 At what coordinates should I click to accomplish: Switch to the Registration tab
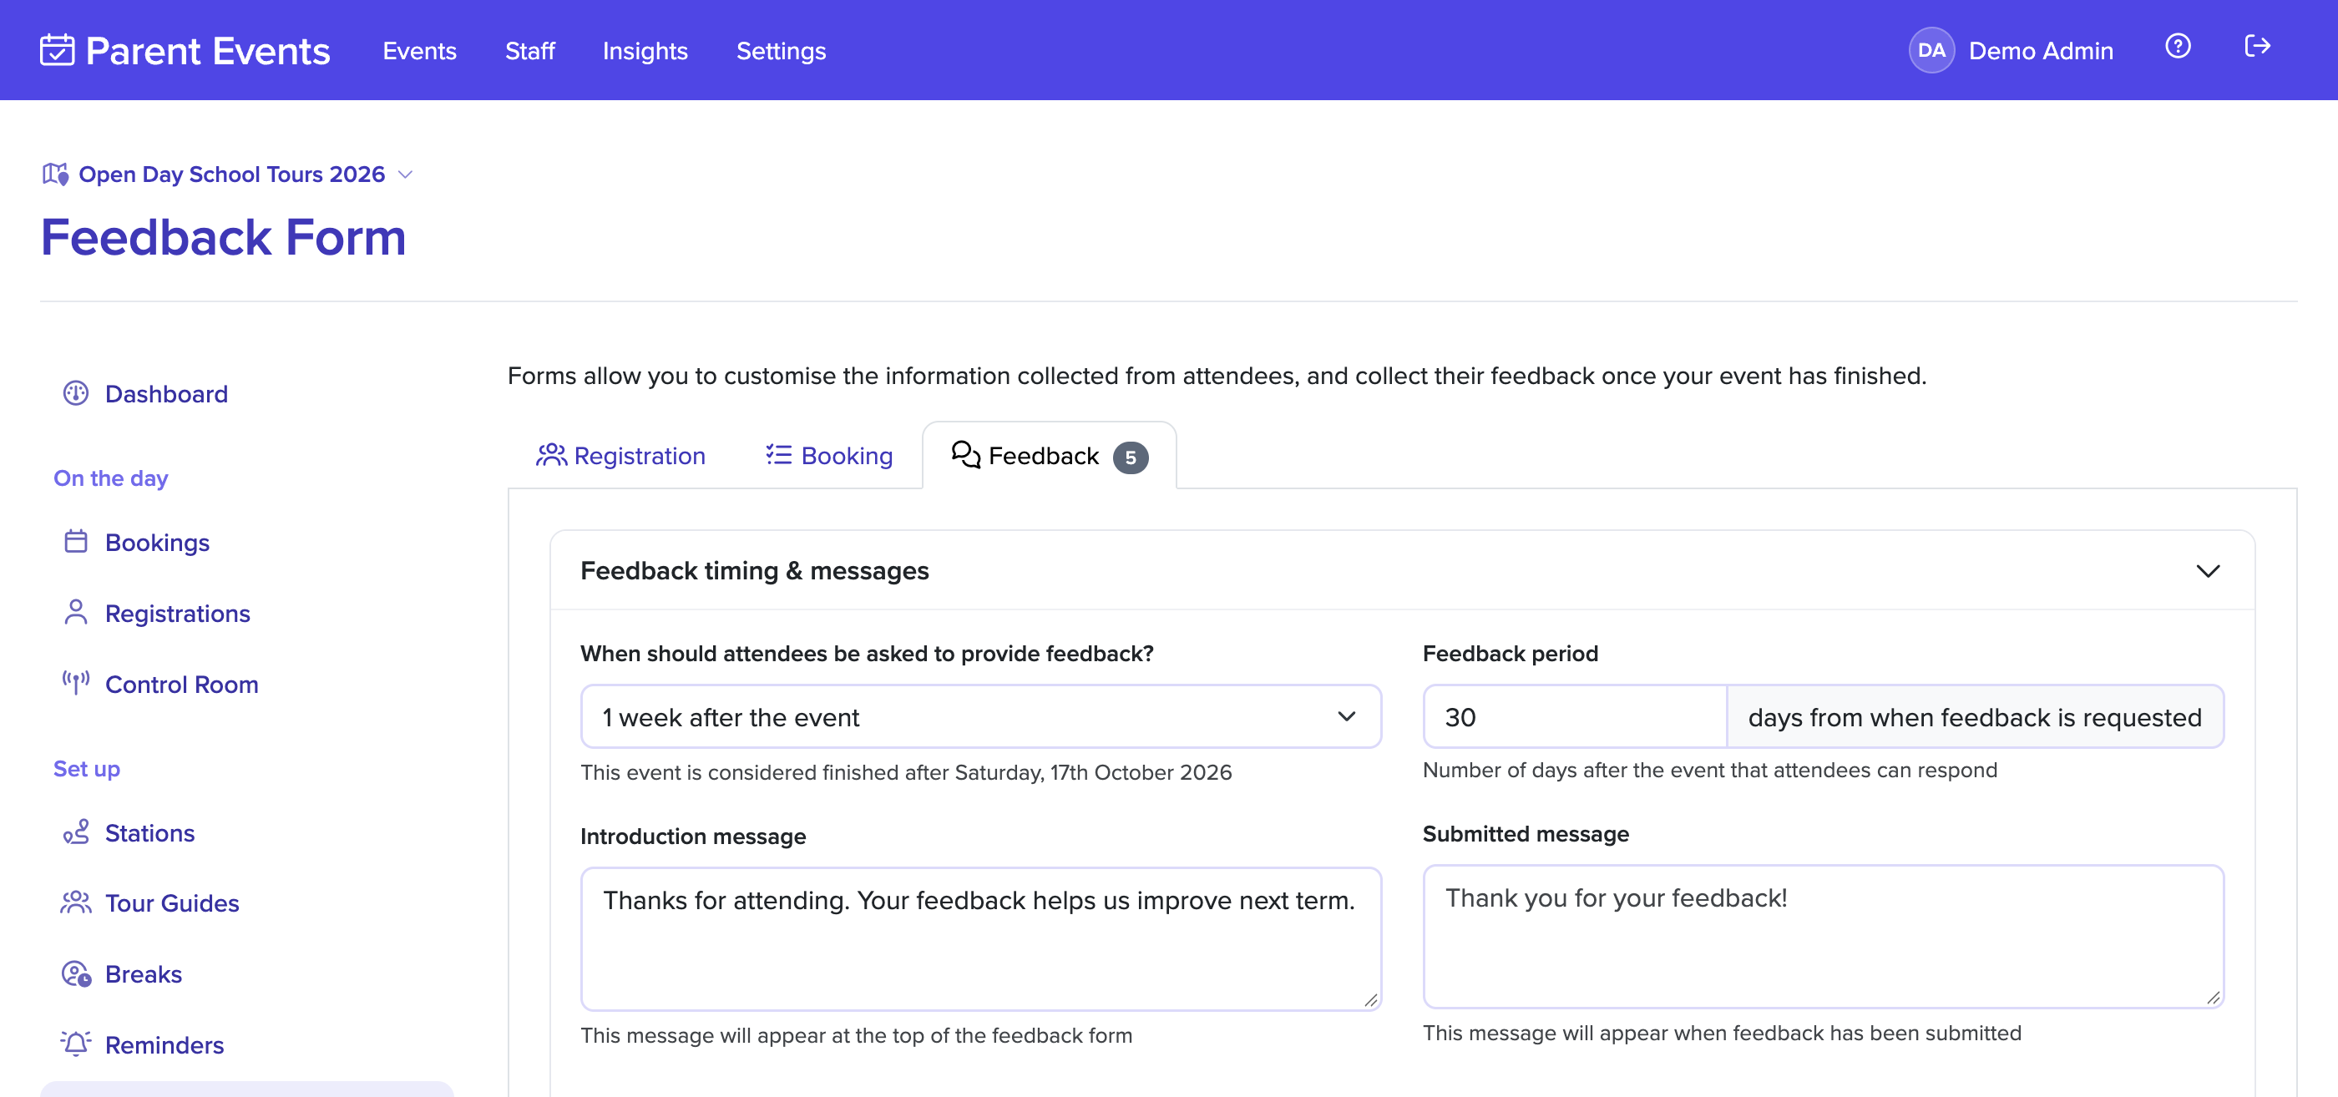[620, 455]
